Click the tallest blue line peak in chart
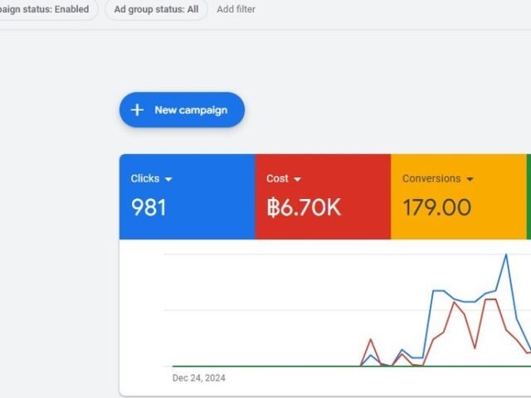Viewport: 531px width, 398px height. tap(505, 255)
